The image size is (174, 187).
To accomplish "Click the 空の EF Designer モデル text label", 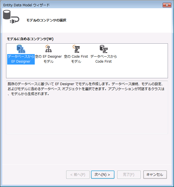I will [x=49, y=59].
